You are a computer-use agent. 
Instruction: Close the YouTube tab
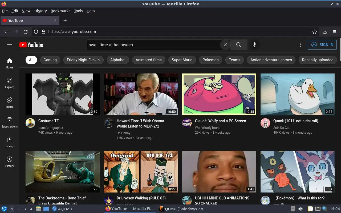[55, 21]
